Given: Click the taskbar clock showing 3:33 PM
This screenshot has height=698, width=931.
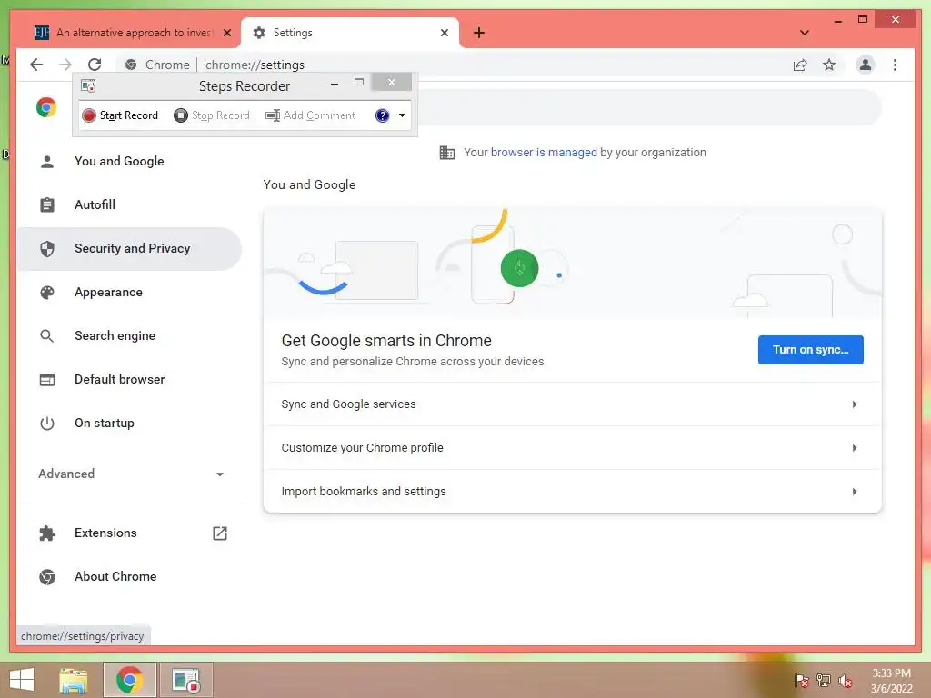Looking at the screenshot, I should pyautogui.click(x=891, y=680).
